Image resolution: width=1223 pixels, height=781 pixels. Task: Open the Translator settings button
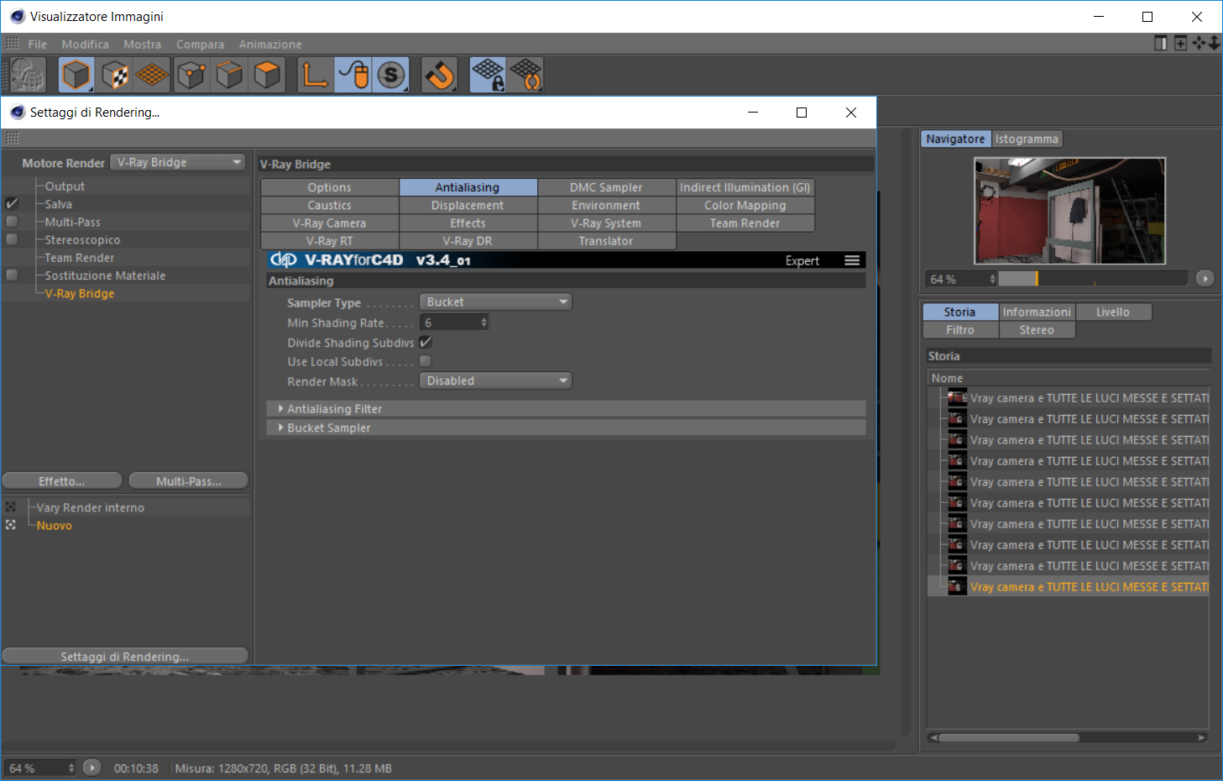[606, 240]
